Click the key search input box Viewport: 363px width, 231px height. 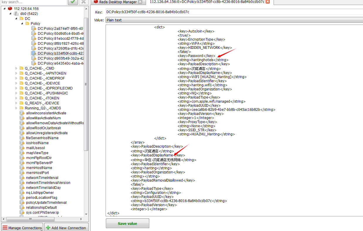pyautogui.click(x=33, y=2)
